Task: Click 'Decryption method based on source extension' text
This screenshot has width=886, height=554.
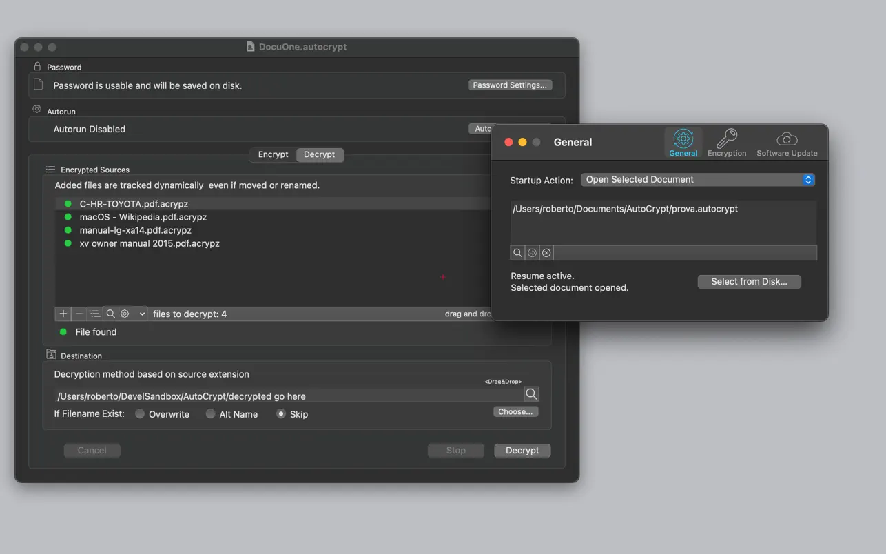Action: [x=152, y=374]
